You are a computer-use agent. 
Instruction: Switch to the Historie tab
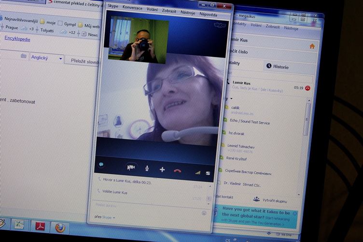coord(278,67)
